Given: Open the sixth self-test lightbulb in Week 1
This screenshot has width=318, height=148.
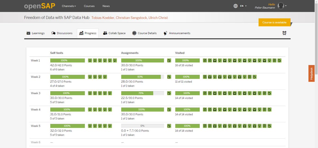Looking at the screenshot, I should pyautogui.click(x=115, y=61).
